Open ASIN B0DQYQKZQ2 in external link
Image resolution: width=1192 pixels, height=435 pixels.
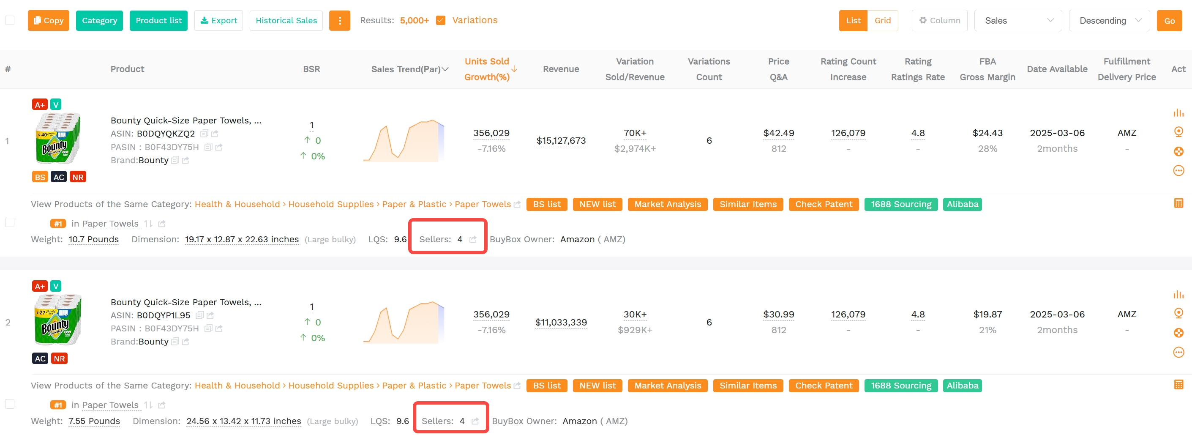[x=215, y=134]
